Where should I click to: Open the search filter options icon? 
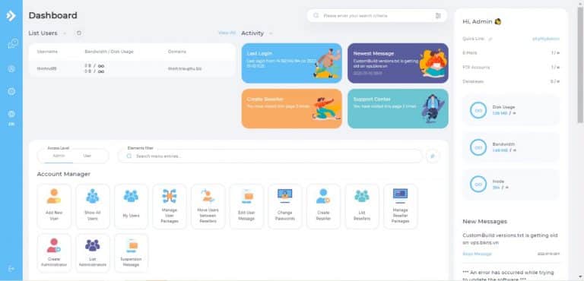pos(438,16)
